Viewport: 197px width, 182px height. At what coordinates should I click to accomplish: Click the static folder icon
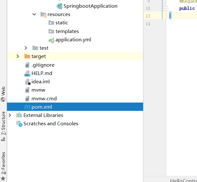pos(51,23)
